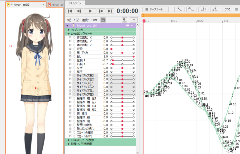Click the red circle handle left of character

[10, 46]
